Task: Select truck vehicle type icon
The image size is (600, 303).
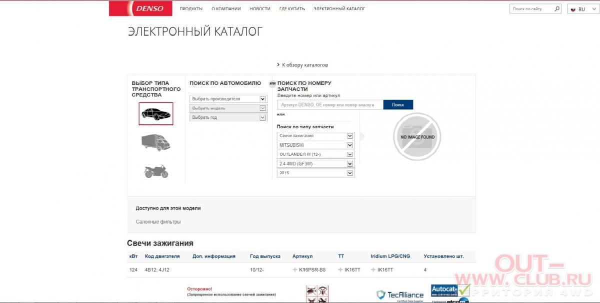Action: [156, 143]
